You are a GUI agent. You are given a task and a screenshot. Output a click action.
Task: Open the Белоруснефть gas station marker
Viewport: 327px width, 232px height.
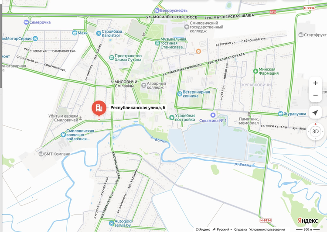point(157,10)
